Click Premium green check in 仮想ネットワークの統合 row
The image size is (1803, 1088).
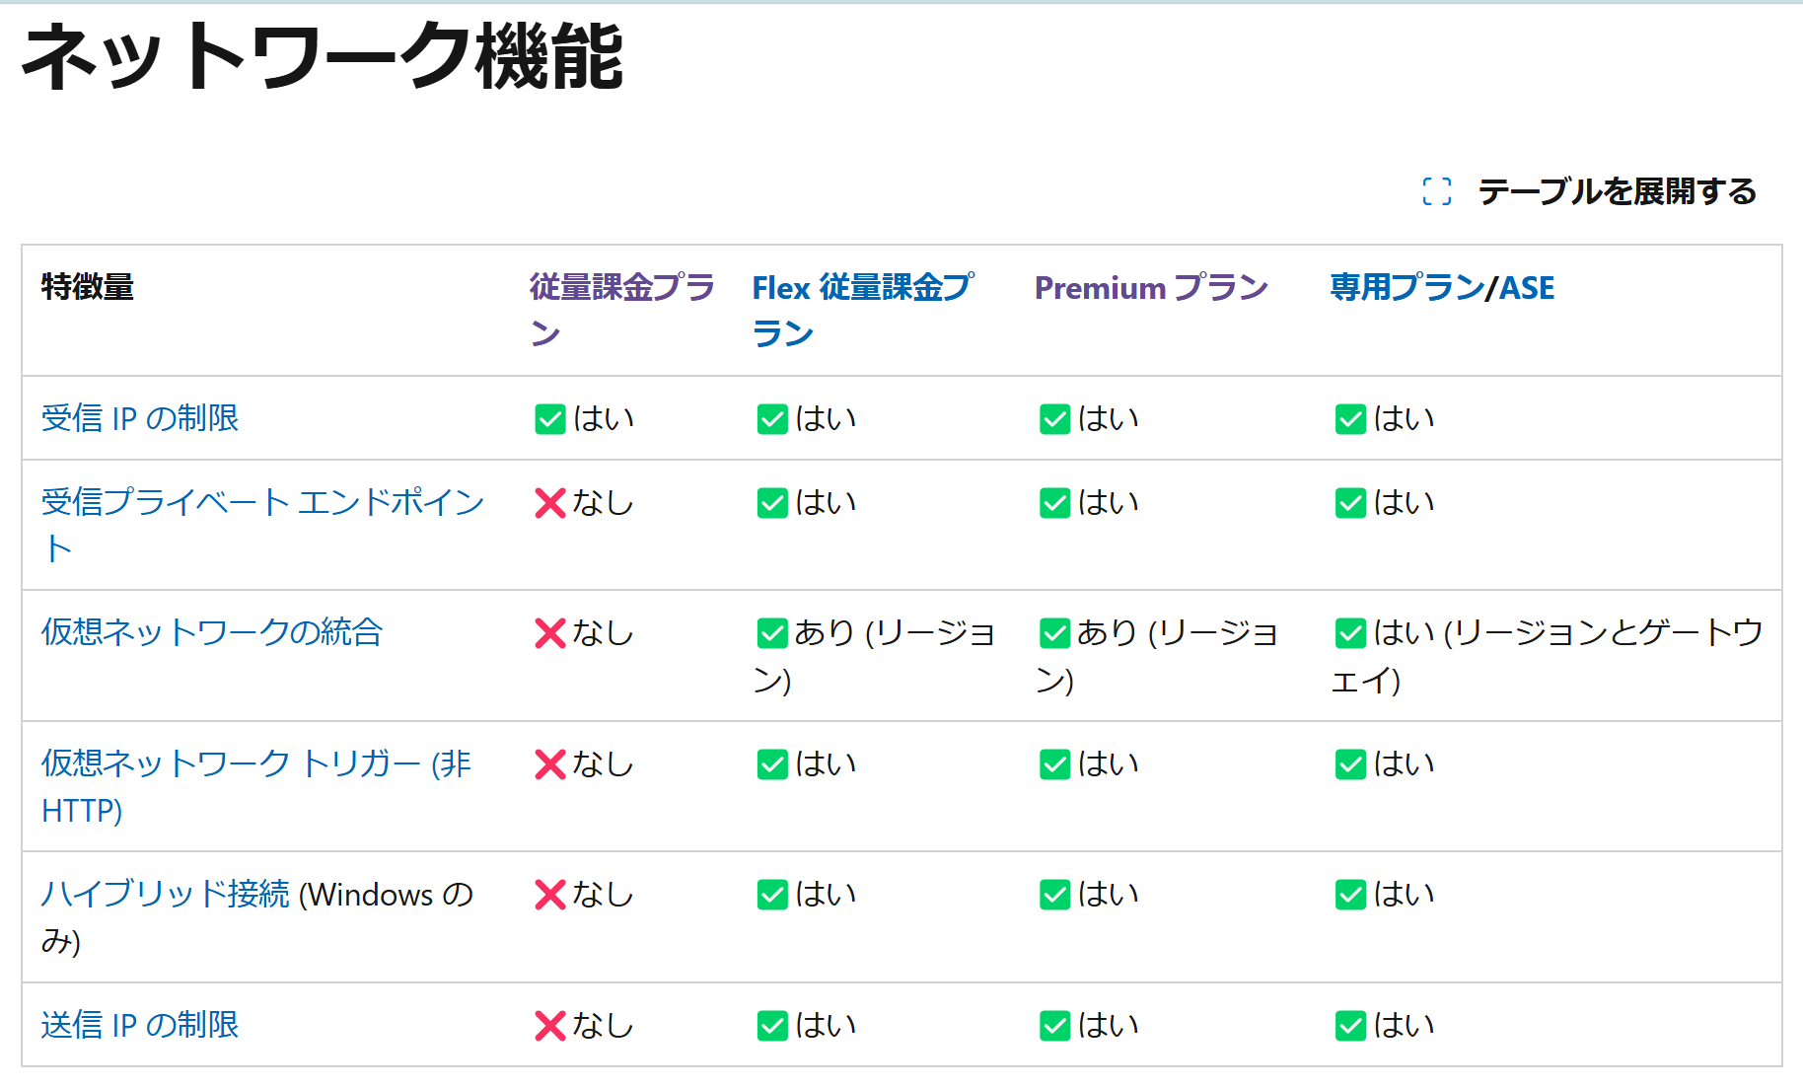pos(1054,633)
